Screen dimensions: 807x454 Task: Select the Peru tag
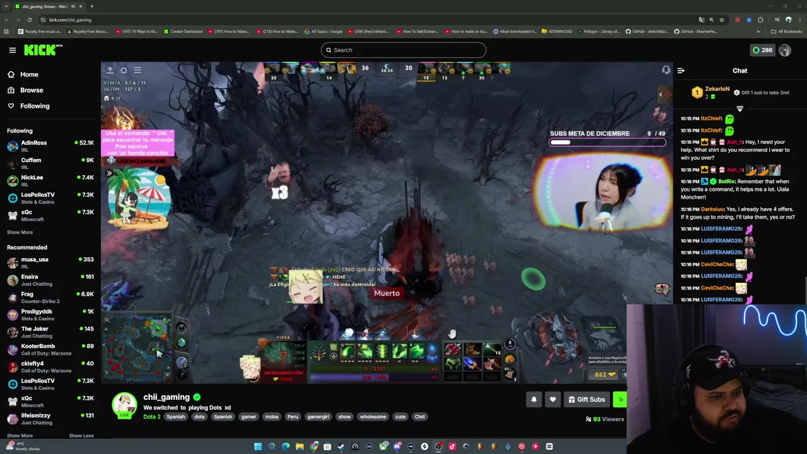click(x=293, y=417)
